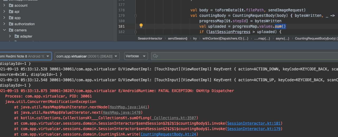This screenshot has width=338, height=137.
Task: Click line number 181 in gutter
Action: [121, 26]
